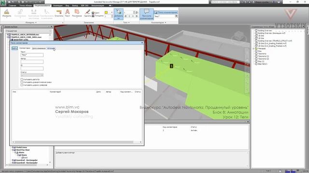Select the first Guardrail - Rectangular item
Viewport: 309px width, 173px height.
coord(27,160)
